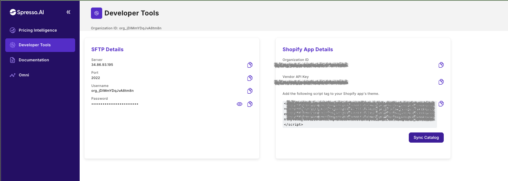Click the script tag instruction text
Viewport: 508px width, 181px height.
click(x=331, y=93)
